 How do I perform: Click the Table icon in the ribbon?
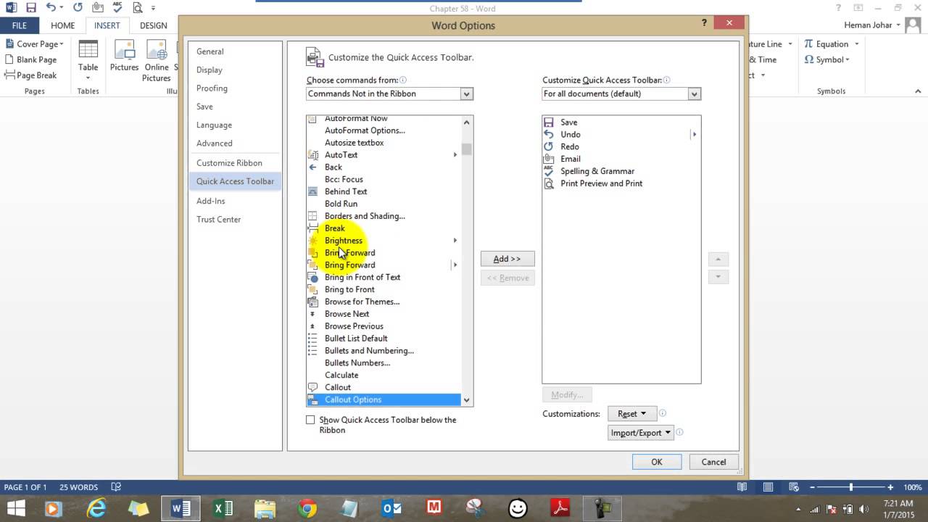88,59
